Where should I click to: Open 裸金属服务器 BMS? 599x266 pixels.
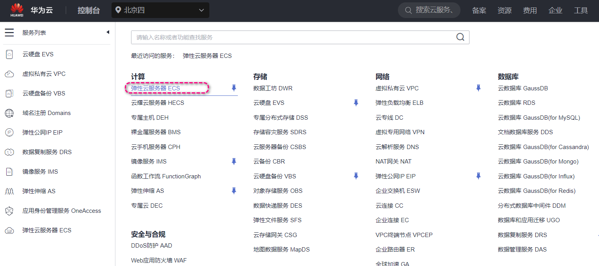tap(156, 132)
